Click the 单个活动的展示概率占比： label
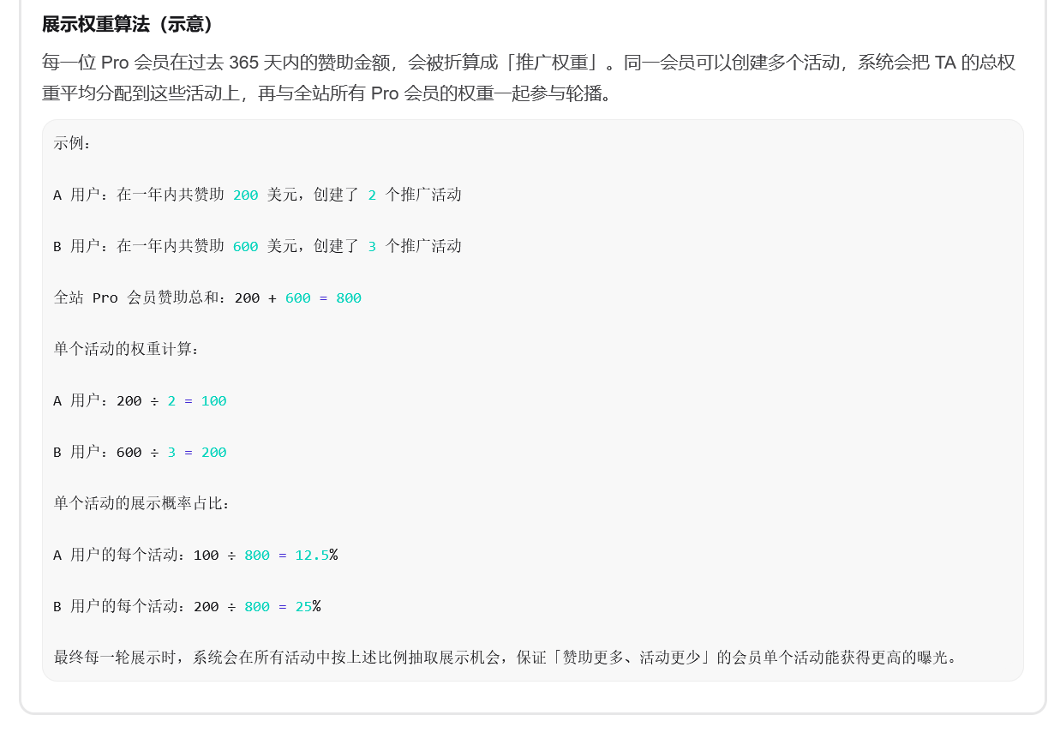This screenshot has height=733, width=1060. pos(142,503)
